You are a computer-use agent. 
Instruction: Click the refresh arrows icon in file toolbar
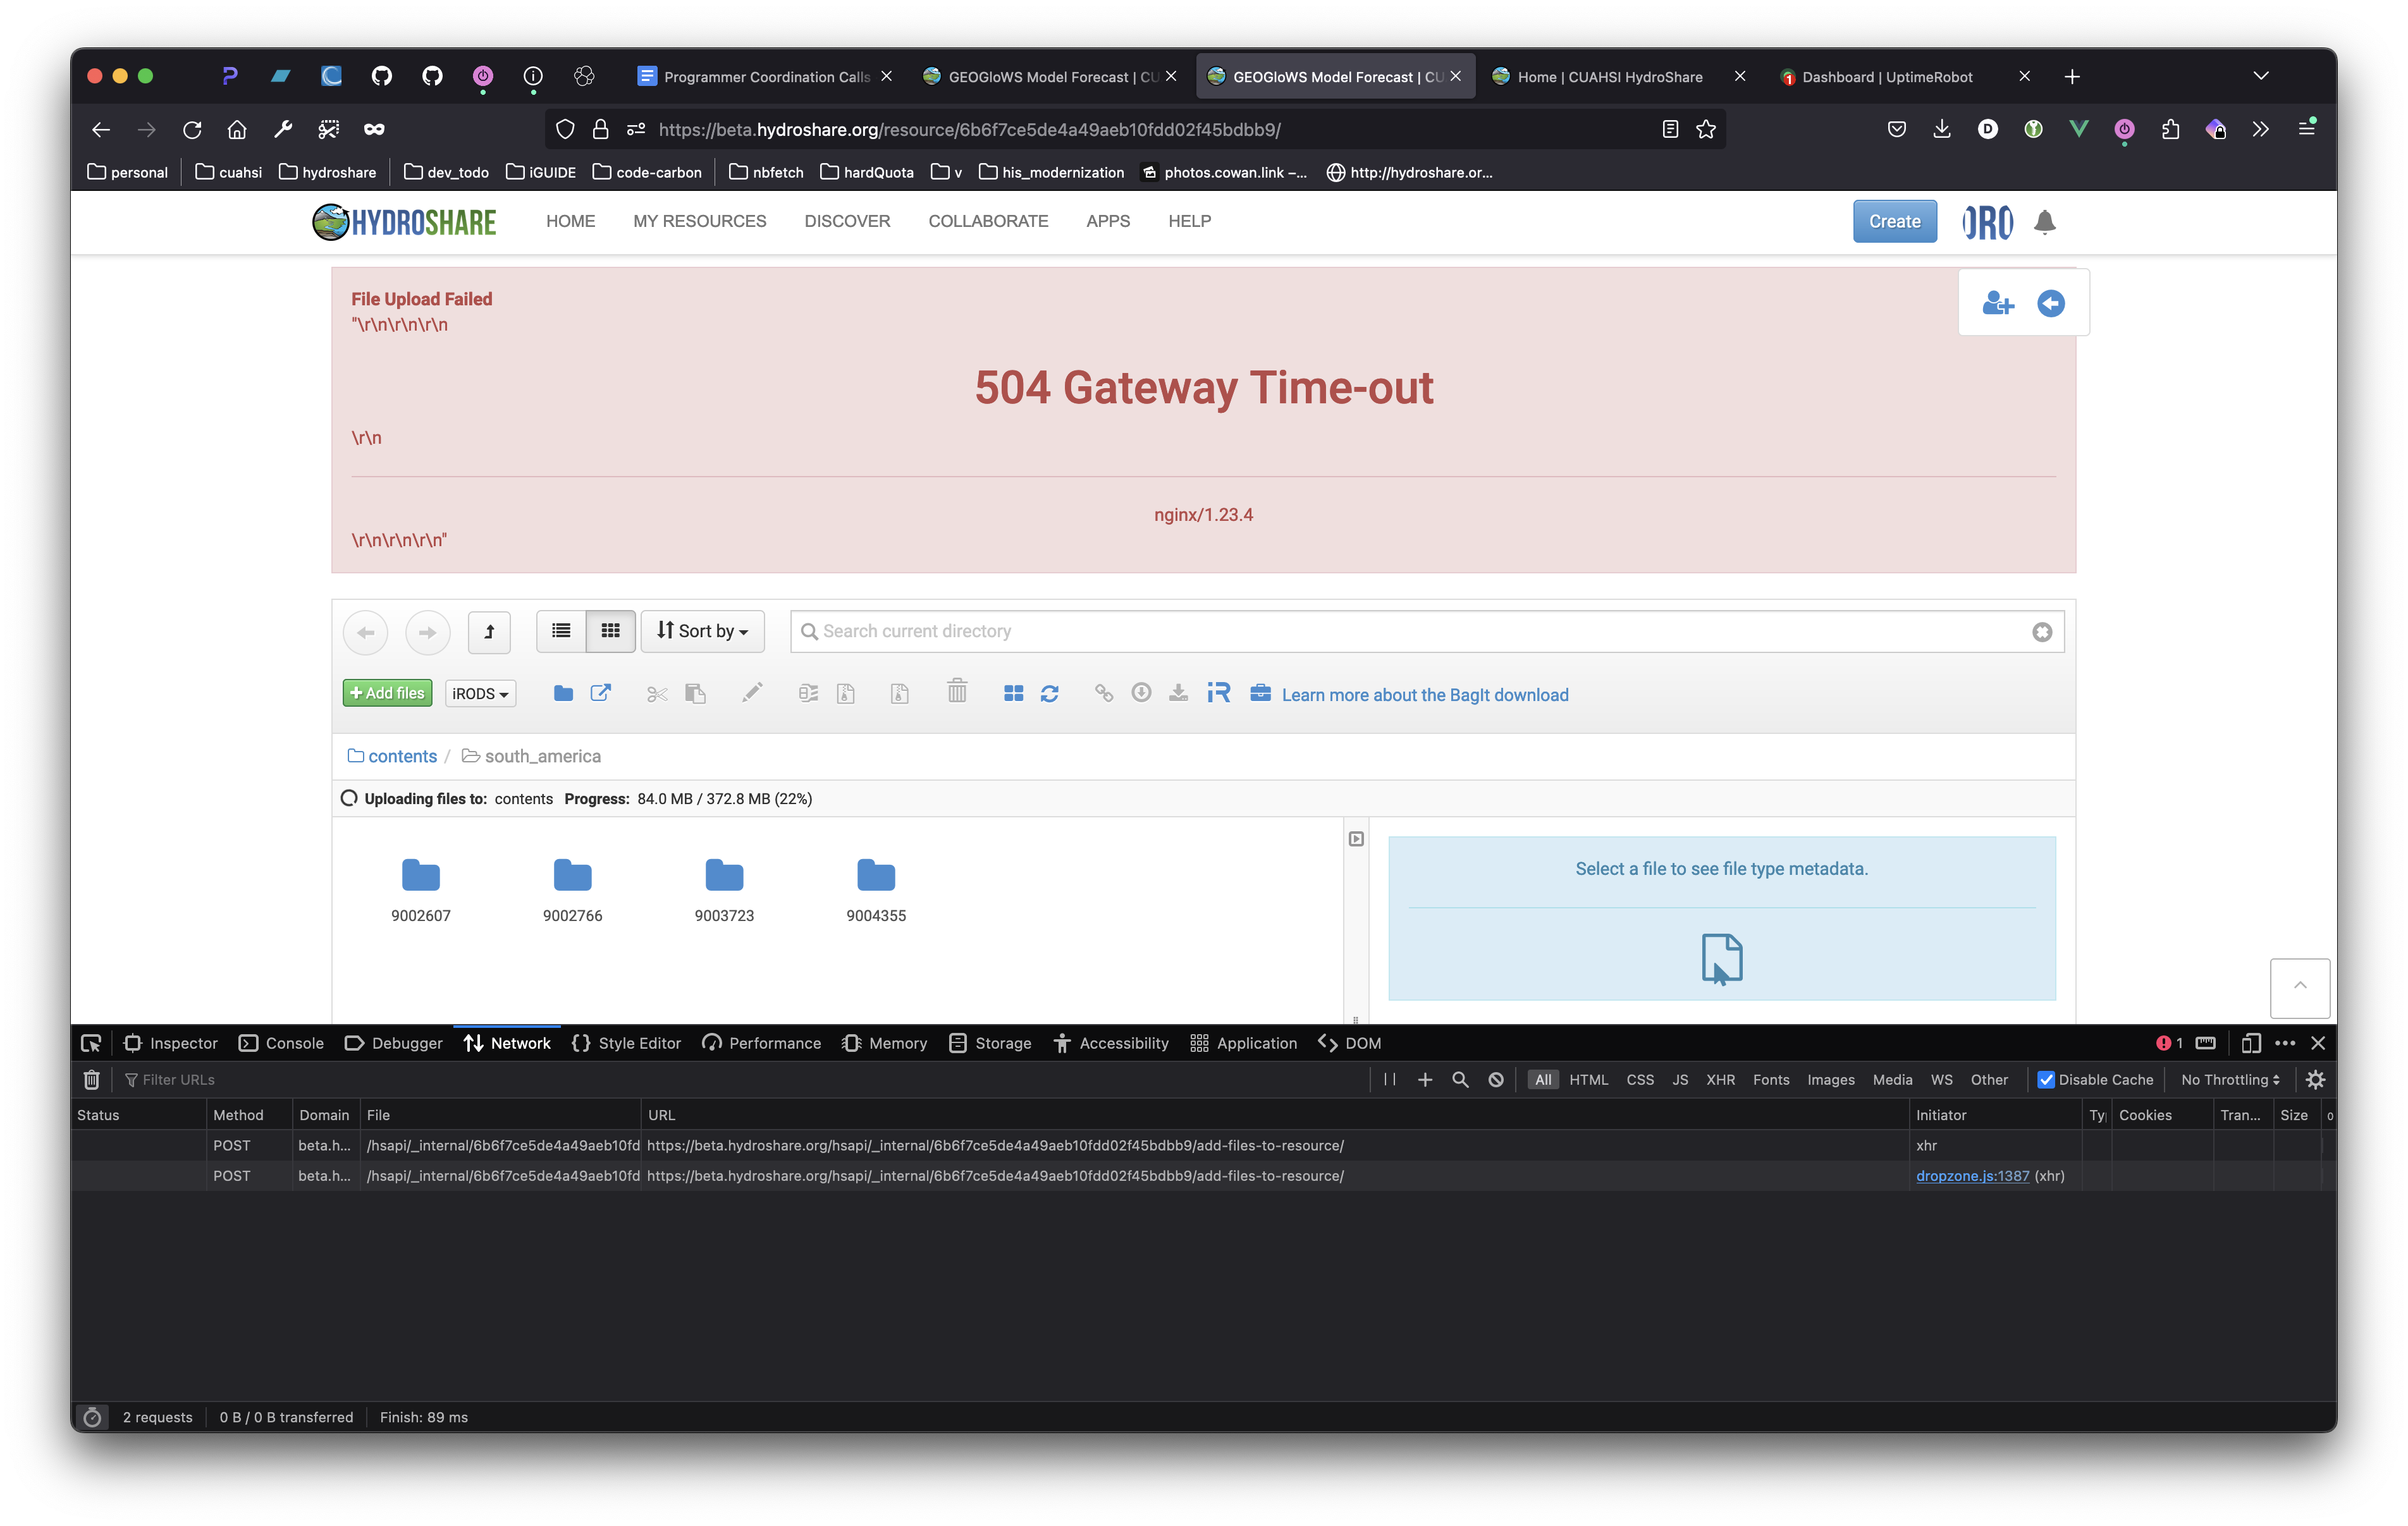tap(1049, 693)
